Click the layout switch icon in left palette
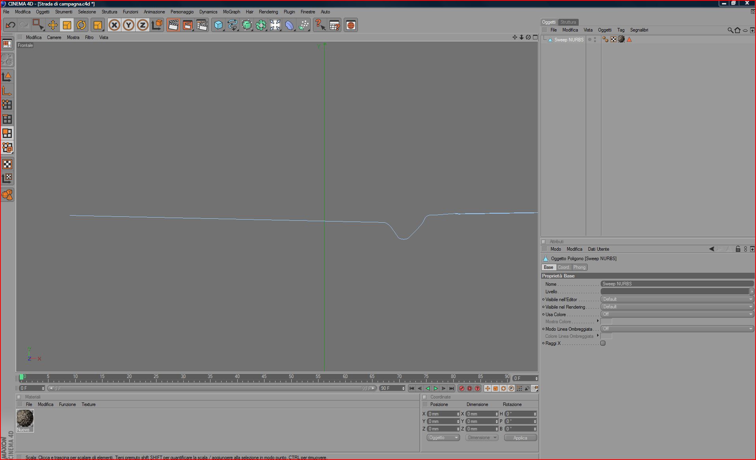756x460 pixels. [7, 44]
